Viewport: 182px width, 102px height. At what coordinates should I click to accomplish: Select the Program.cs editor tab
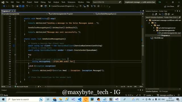6,11
